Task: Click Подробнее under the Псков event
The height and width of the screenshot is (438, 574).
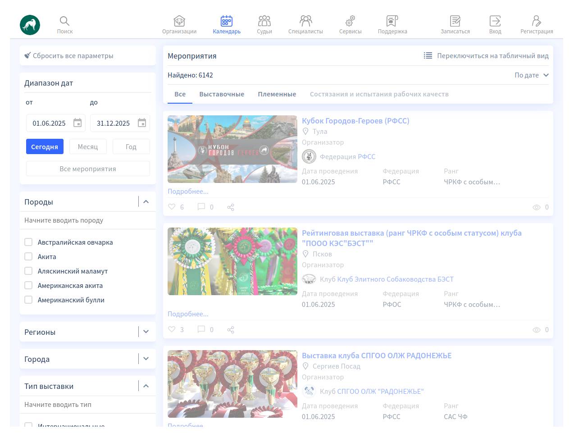Action: (x=188, y=314)
